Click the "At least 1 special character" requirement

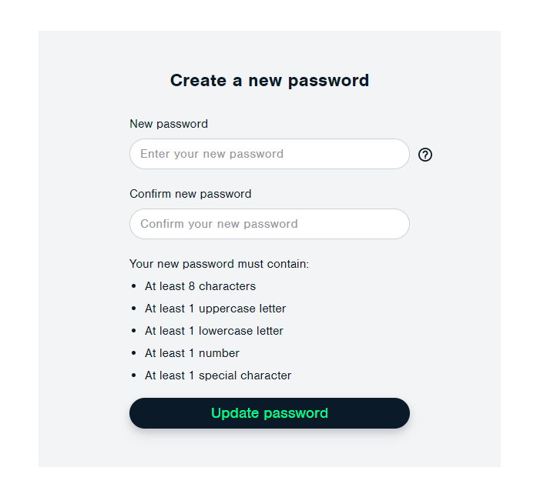point(218,375)
